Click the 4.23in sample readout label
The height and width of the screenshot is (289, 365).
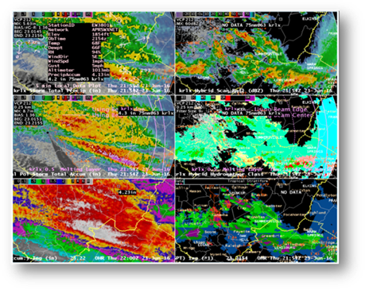pos(127,192)
